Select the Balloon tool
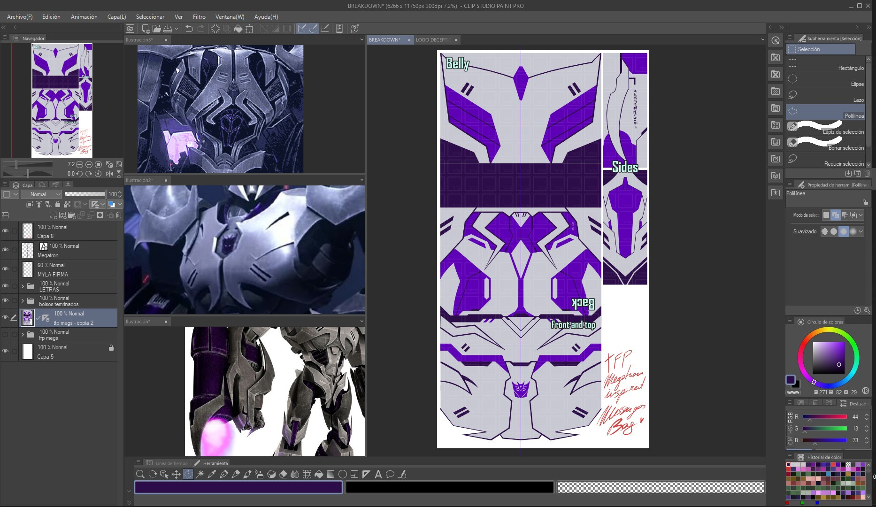 390,474
